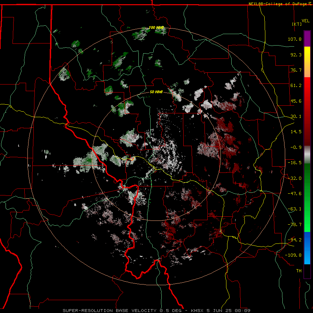
Task: Click the 14.5 legend value
Action: tap(296, 132)
